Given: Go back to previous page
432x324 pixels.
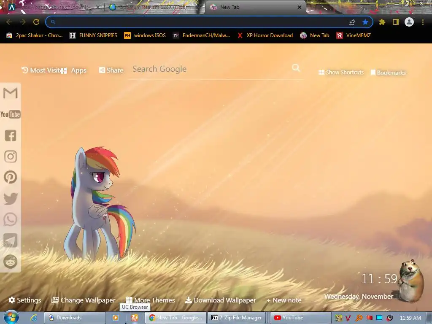Looking at the screenshot, I should (9, 22).
